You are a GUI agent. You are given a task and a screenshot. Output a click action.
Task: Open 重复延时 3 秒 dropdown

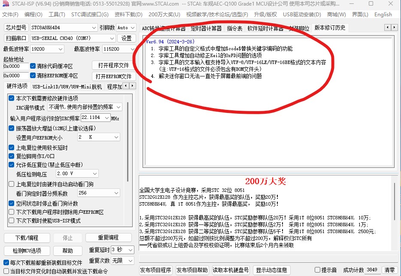(x=122, y=250)
